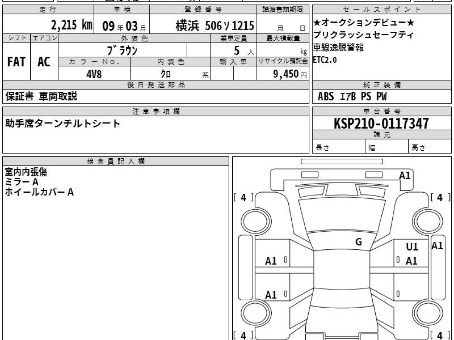Click the "諸元" header

click(x=382, y=135)
